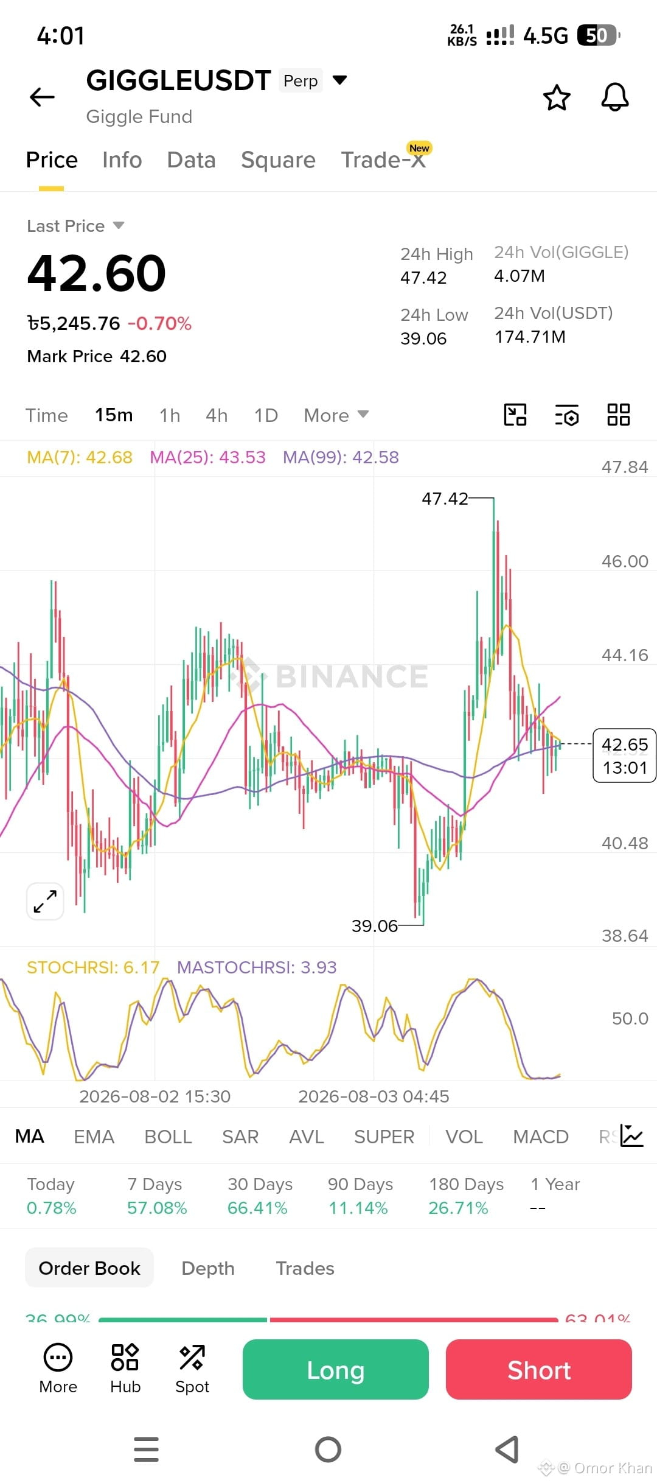
Task: Tap the MA(7): 42.68 legend
Action: click(x=80, y=457)
